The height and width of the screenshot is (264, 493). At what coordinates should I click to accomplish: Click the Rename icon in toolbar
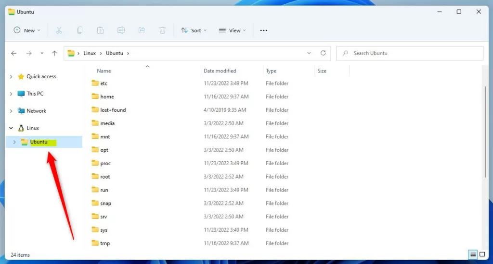[121, 30]
